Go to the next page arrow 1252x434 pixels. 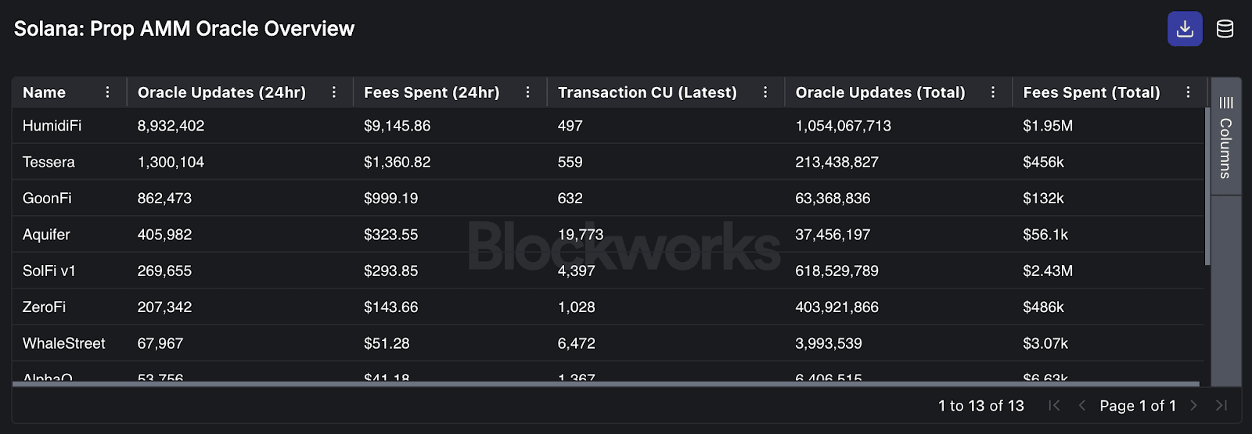click(x=1193, y=405)
